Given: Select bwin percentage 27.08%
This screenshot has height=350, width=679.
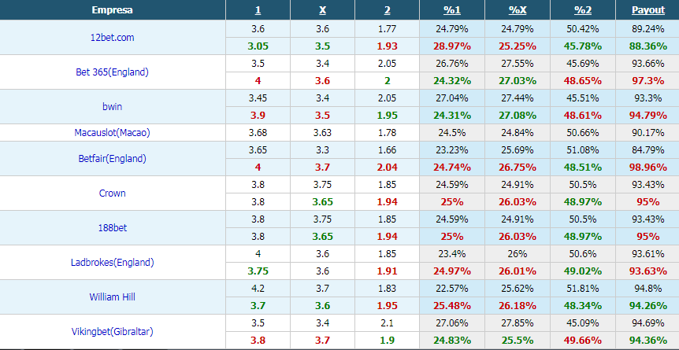Looking at the screenshot, I should 518,116.
